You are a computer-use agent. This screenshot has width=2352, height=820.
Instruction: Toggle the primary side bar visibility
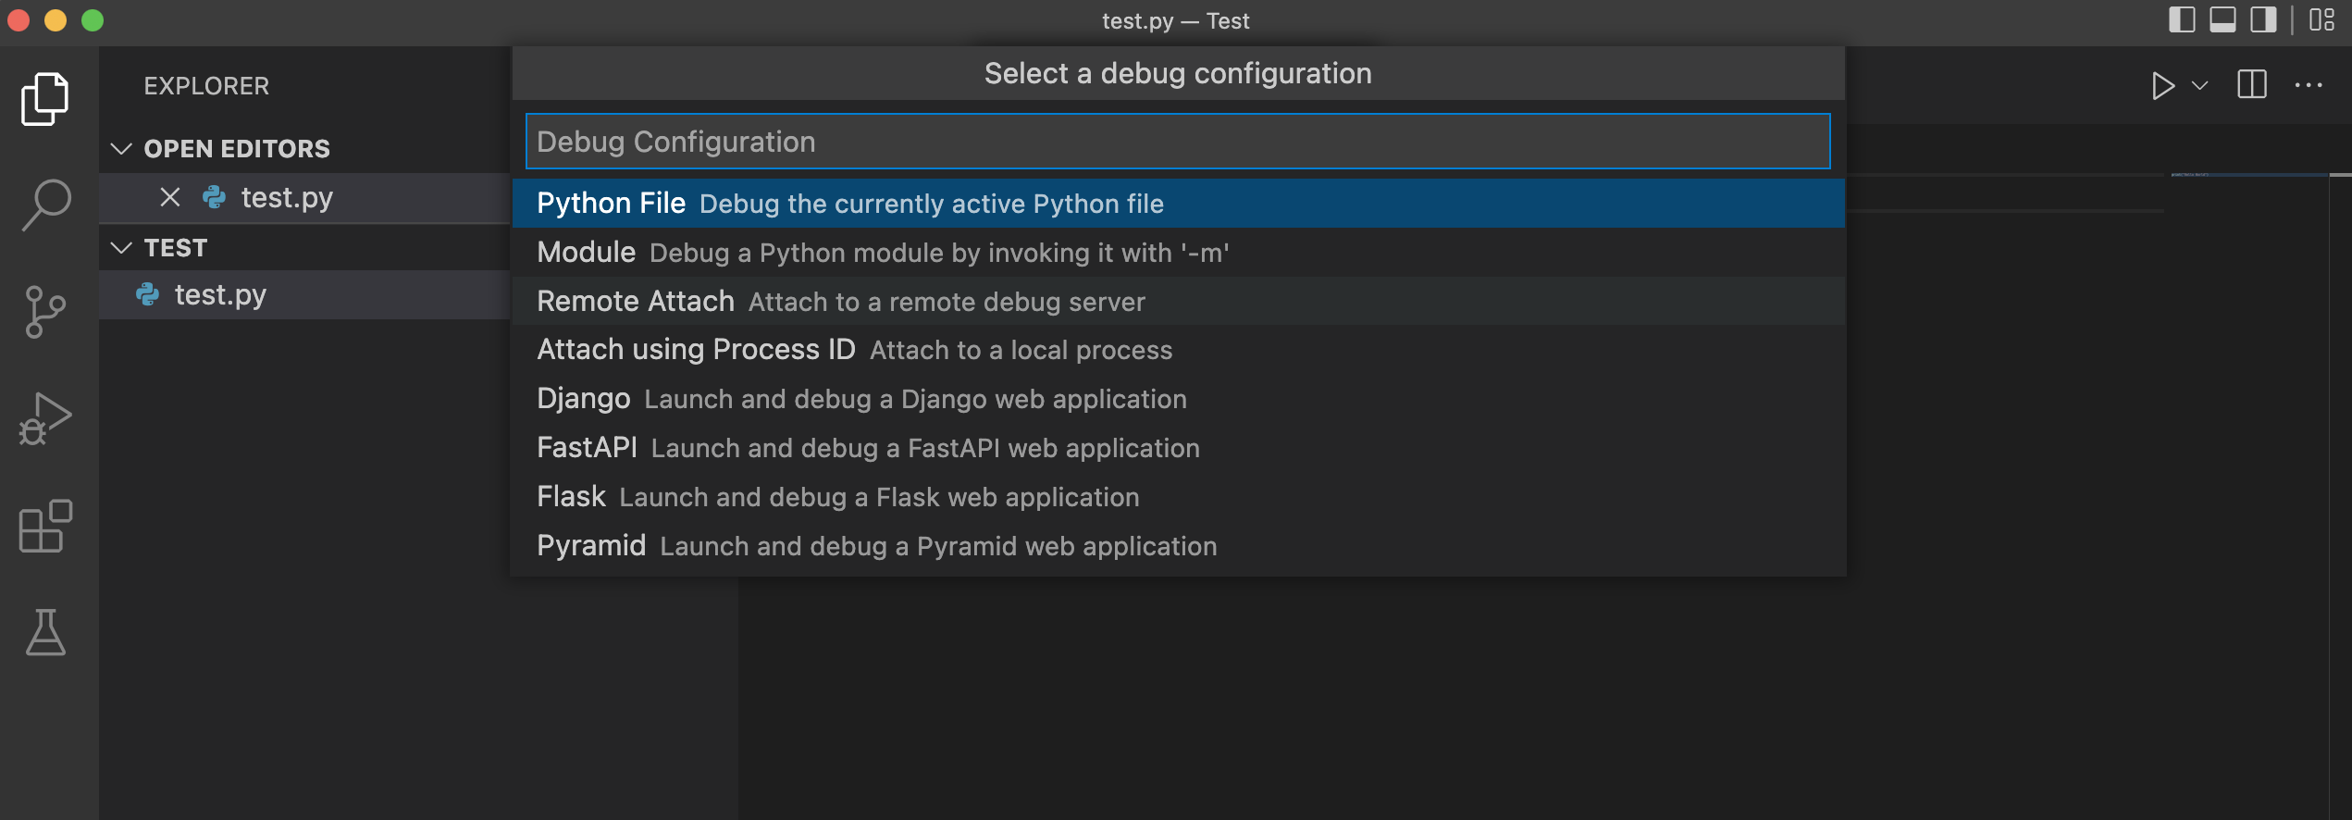2181,19
